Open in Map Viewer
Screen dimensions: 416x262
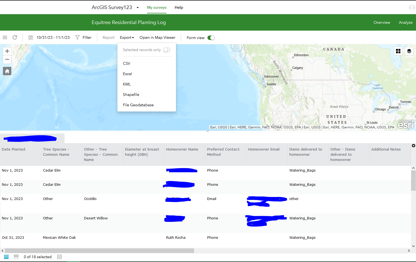pyautogui.click(x=157, y=37)
